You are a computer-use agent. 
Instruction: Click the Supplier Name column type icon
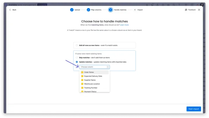pyautogui.click(x=82, y=80)
